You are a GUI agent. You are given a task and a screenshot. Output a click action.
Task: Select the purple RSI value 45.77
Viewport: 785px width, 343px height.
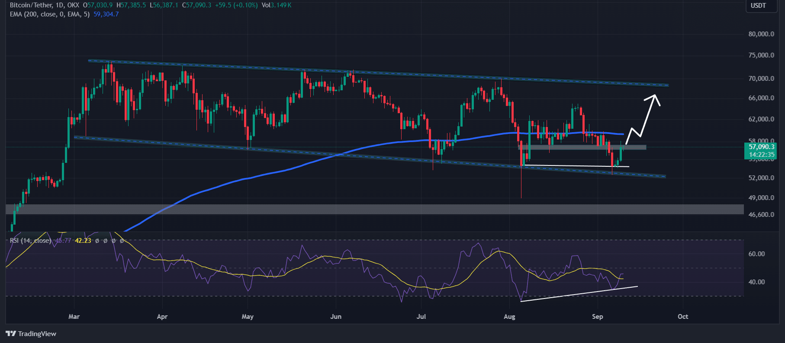click(64, 241)
